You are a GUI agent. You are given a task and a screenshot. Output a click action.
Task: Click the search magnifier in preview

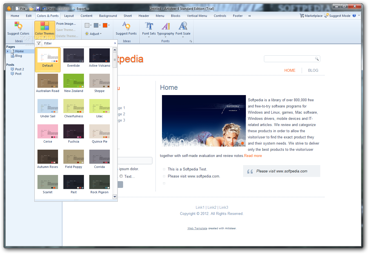(317, 59)
